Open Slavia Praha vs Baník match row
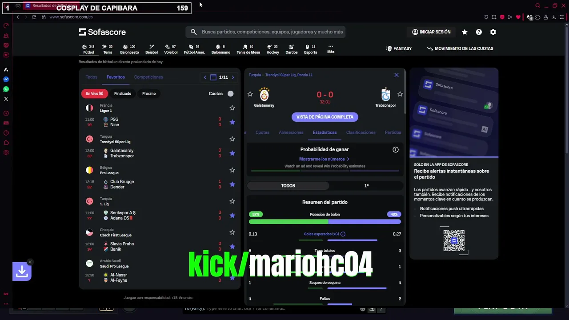The height and width of the screenshot is (320, 569). point(160,247)
